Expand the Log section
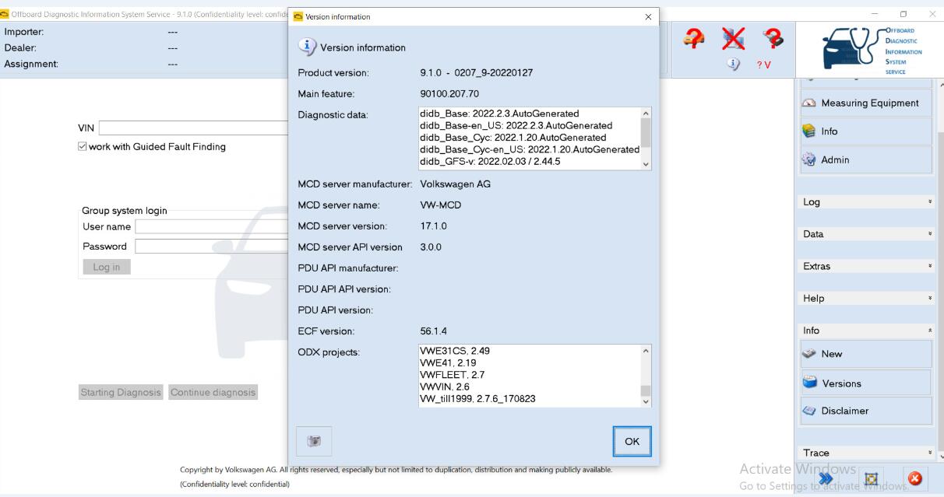The image size is (944, 497). pos(867,202)
